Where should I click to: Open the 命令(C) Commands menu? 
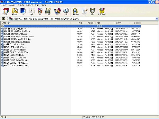12,5
